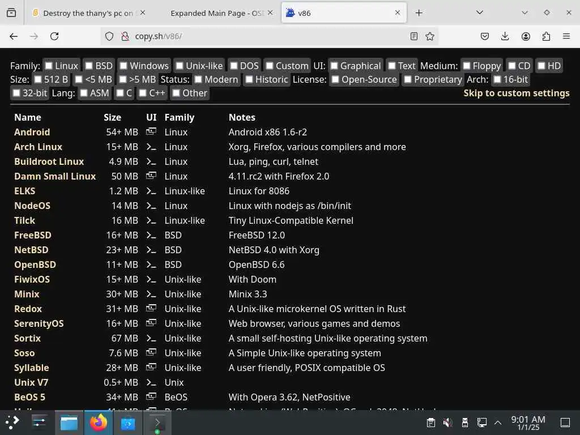Open the Firefox hamburger menu

pyautogui.click(x=566, y=36)
